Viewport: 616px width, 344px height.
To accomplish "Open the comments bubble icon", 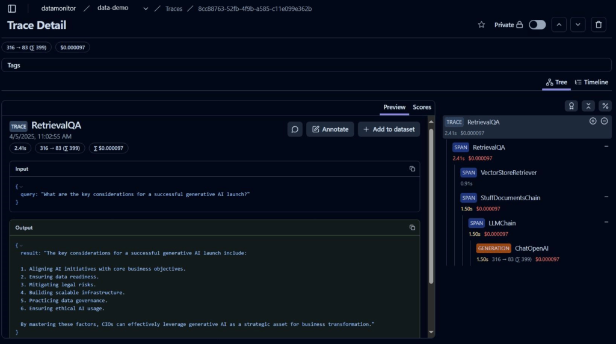I will coord(295,129).
